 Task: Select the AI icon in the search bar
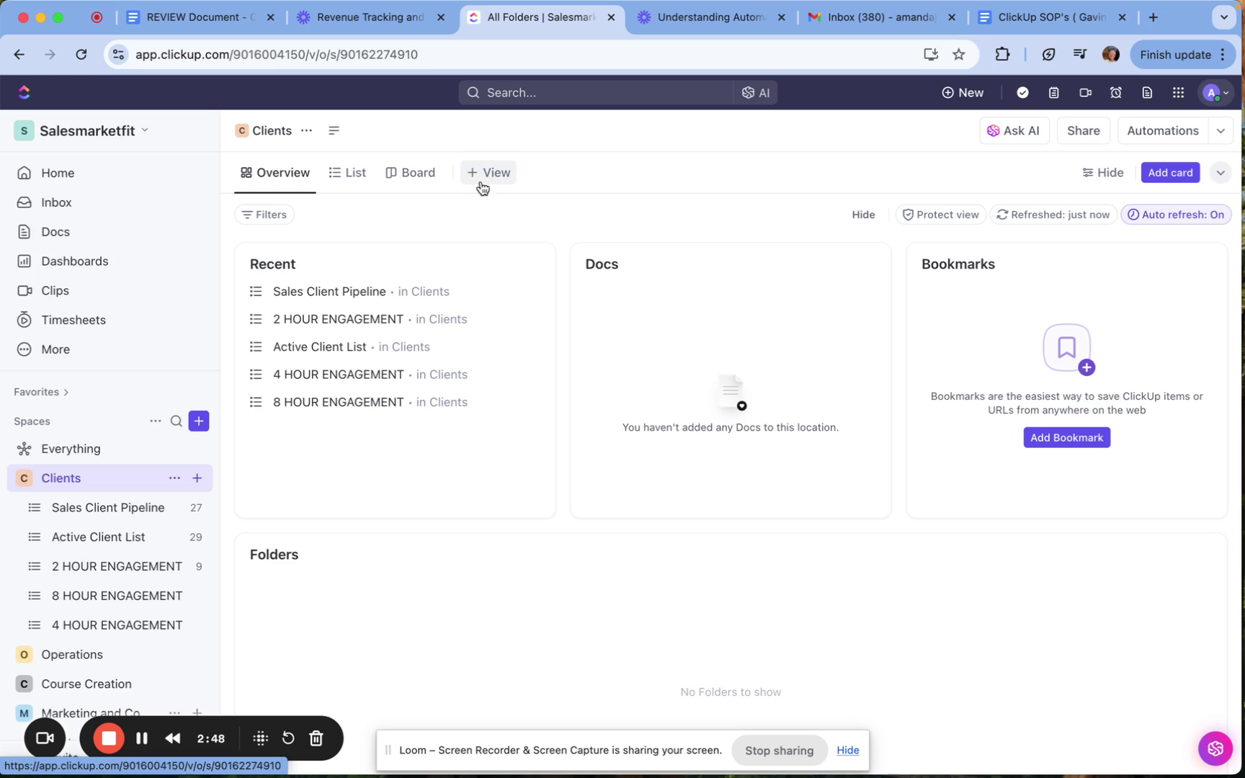click(x=756, y=92)
